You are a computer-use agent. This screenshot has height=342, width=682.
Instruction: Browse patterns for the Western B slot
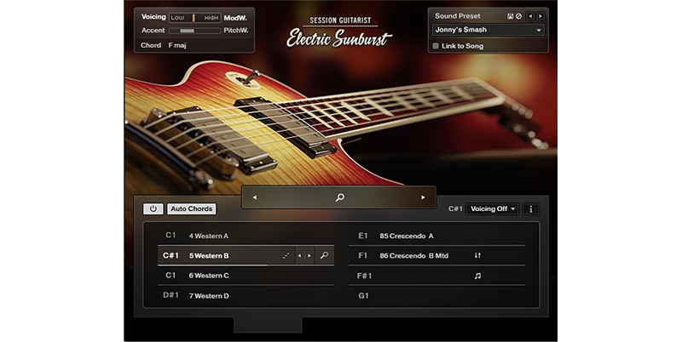pyautogui.click(x=324, y=255)
